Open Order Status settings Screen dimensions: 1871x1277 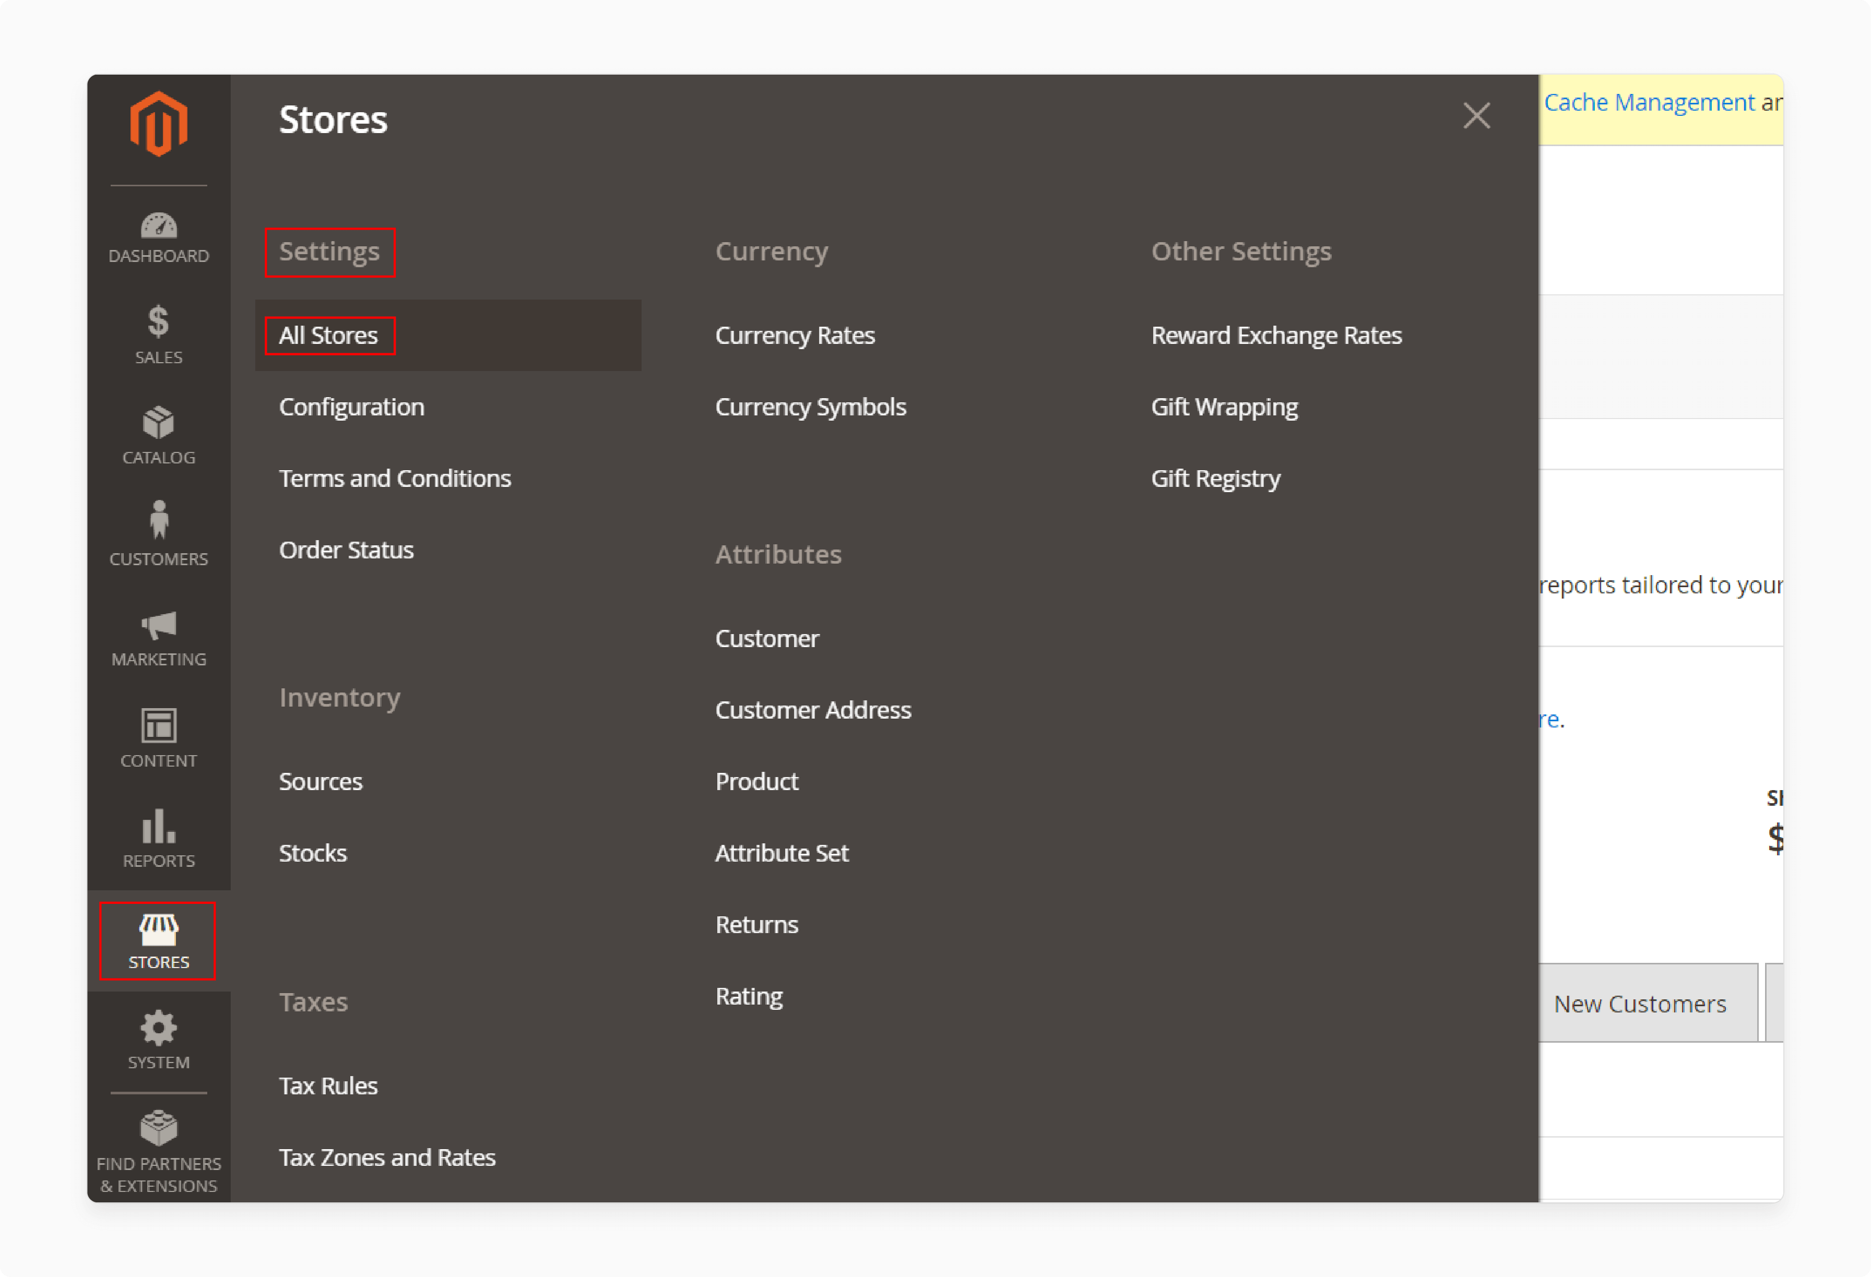(346, 551)
